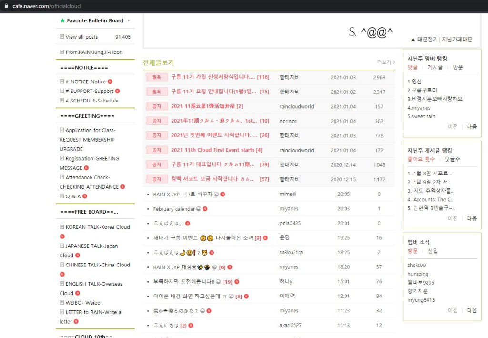Click the lock icon in address bar
Viewport: 488px width, 338px height.
pyautogui.click(x=6, y=6)
